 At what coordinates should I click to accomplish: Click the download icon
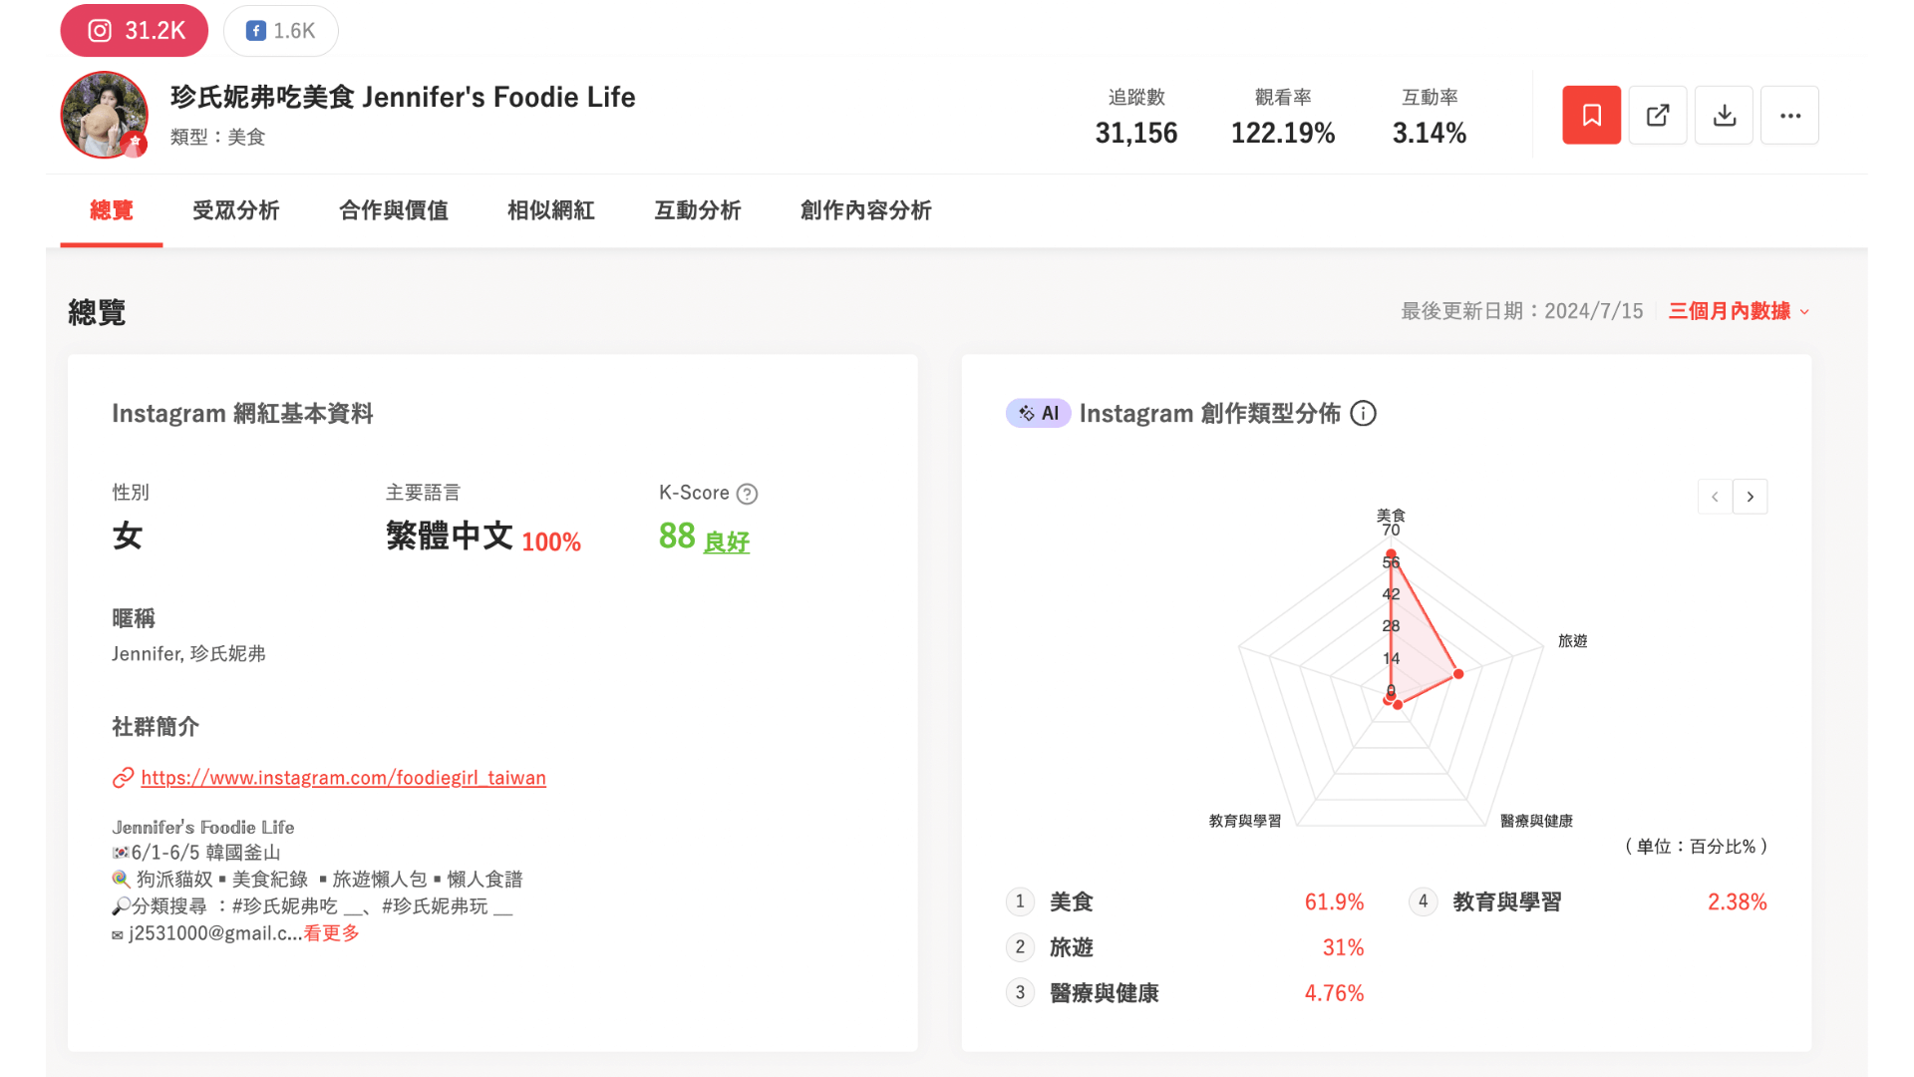(x=1724, y=115)
